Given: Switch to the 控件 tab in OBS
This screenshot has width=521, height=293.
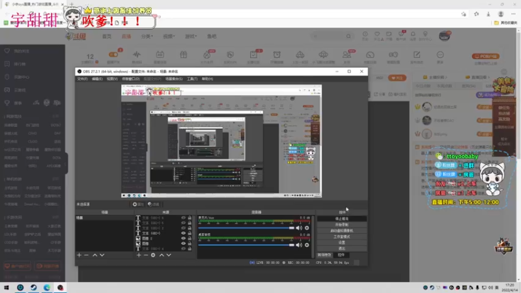Looking at the screenshot, I should pyautogui.click(x=341, y=255).
